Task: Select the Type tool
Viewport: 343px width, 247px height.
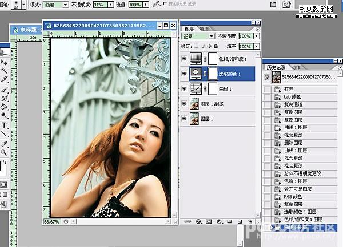Action: 4,125
